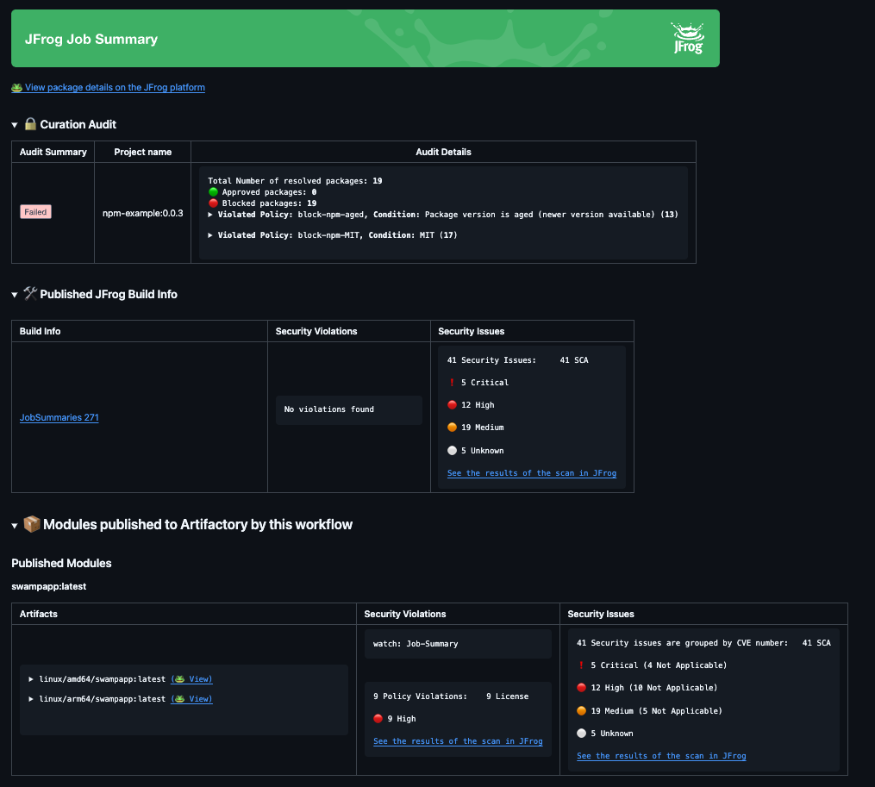Click the tools icon beside Published JFrog Build Info
This screenshot has height=787, width=875.
(30, 294)
